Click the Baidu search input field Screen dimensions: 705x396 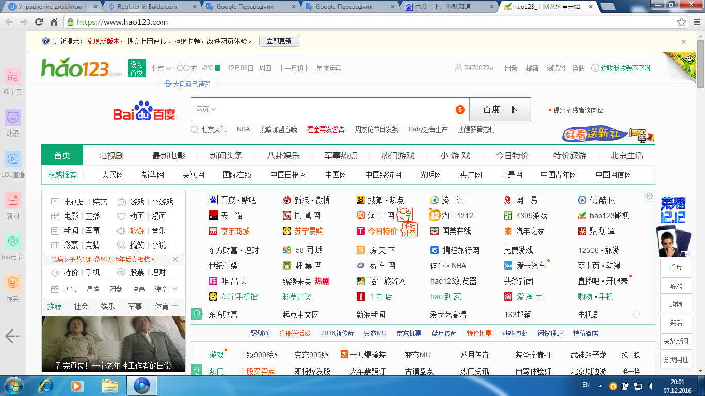click(330, 110)
